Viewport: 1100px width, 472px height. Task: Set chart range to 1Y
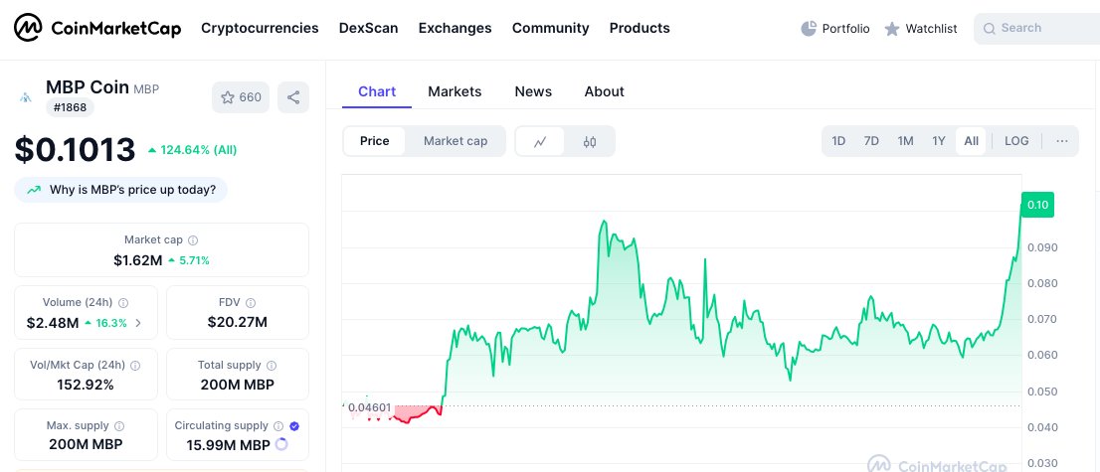(939, 141)
